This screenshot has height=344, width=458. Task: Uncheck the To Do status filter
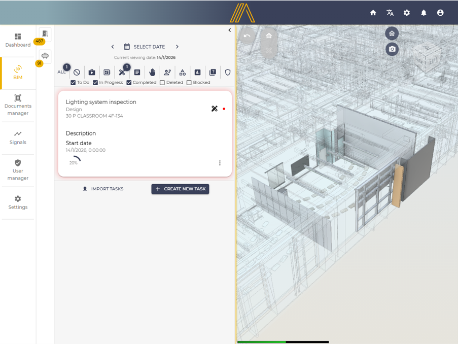pyautogui.click(x=73, y=83)
